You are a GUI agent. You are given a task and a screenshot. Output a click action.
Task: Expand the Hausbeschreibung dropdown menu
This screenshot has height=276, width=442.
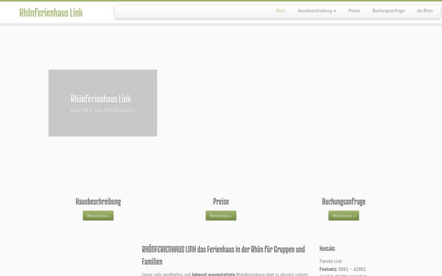[317, 10]
